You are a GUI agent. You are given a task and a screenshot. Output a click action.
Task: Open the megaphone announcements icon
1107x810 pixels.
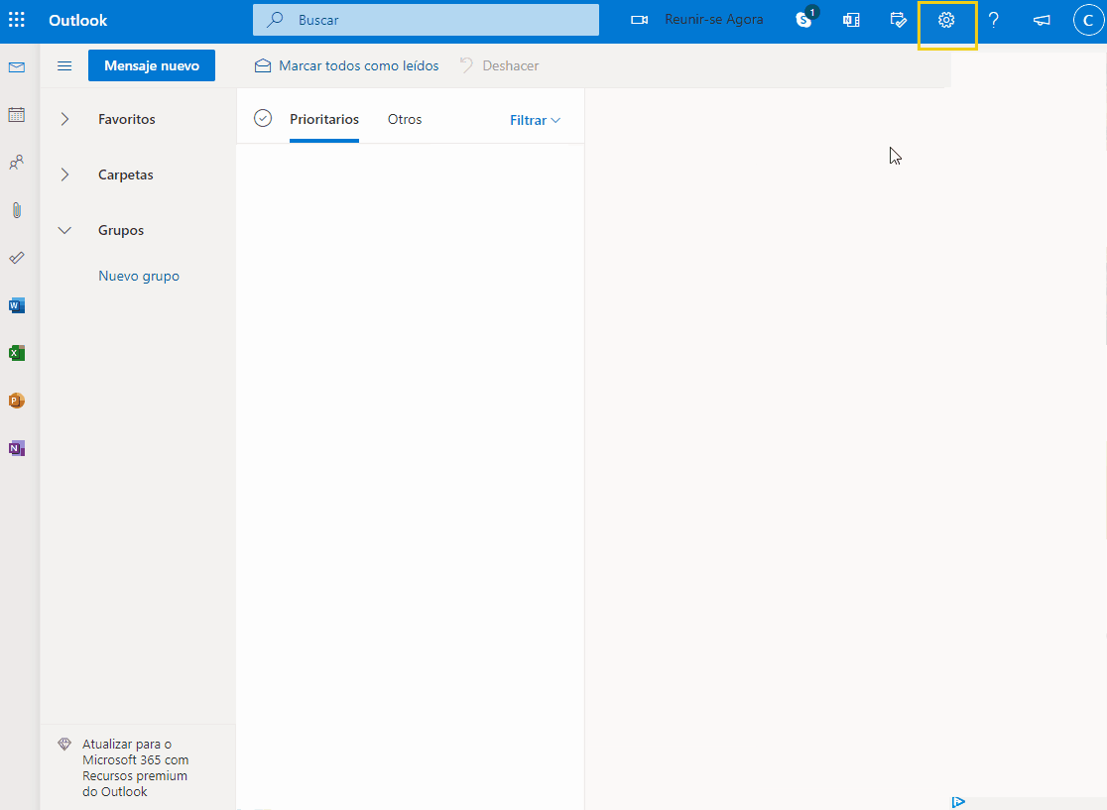click(x=1042, y=20)
